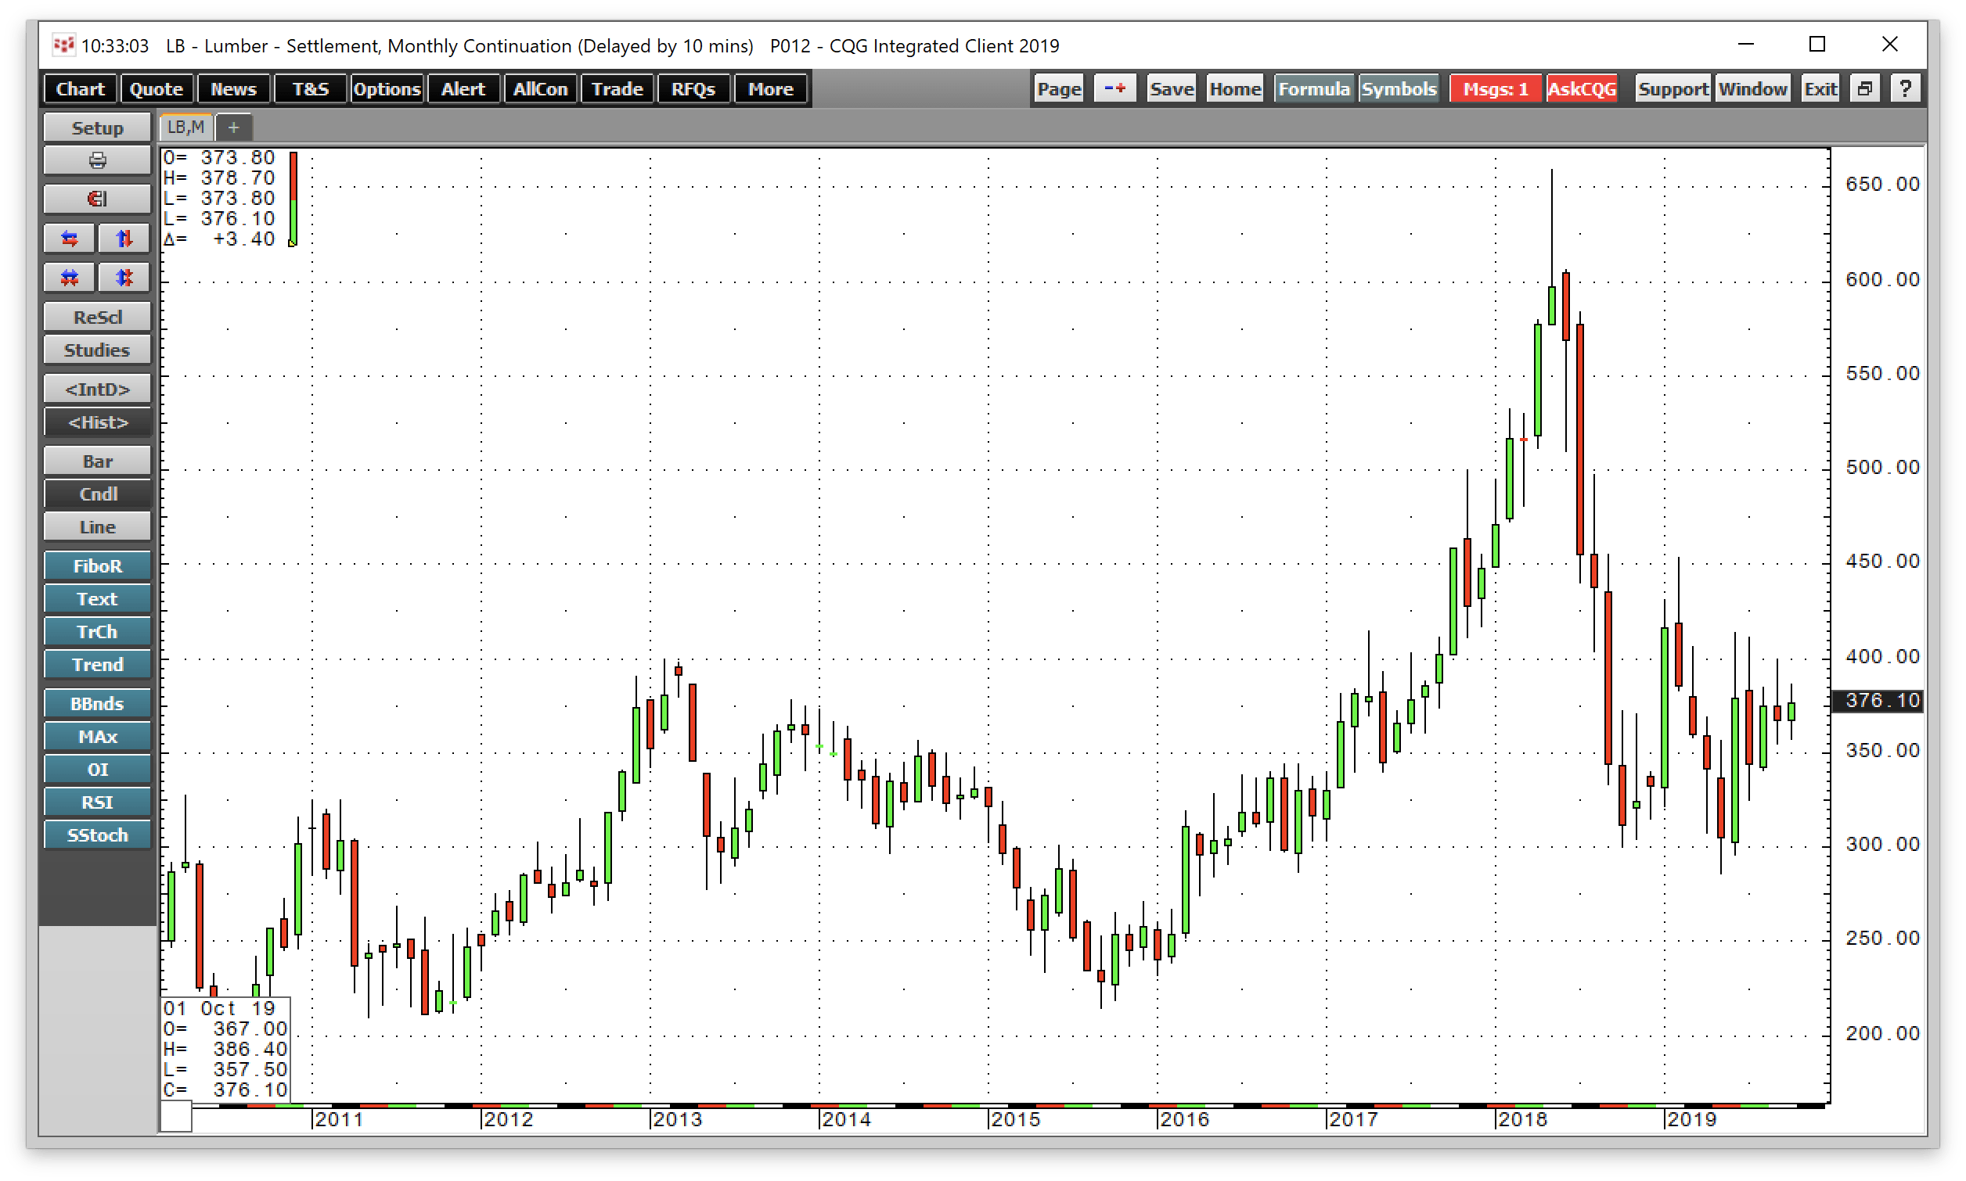
Task: Click the AskCQG button
Action: pos(1583,88)
